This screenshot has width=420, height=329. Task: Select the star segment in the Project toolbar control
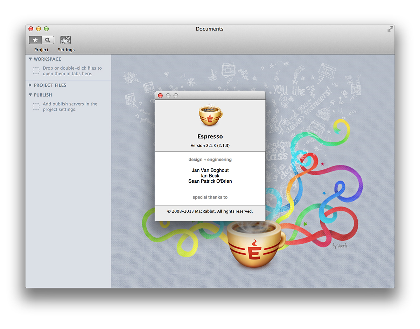(x=35, y=40)
